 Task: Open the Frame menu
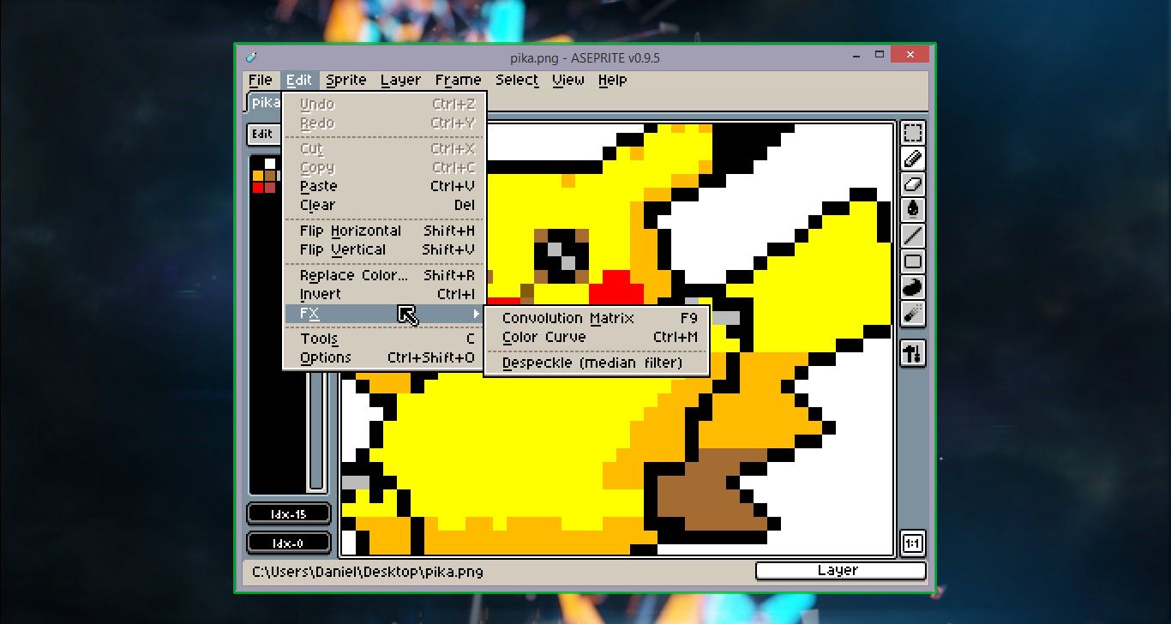[458, 80]
